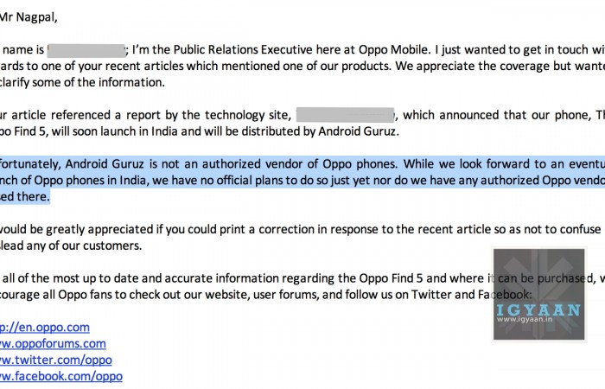The height and width of the screenshot is (389, 605).
Task: Visit the facebook.com/oppo link
Action: [61, 376]
